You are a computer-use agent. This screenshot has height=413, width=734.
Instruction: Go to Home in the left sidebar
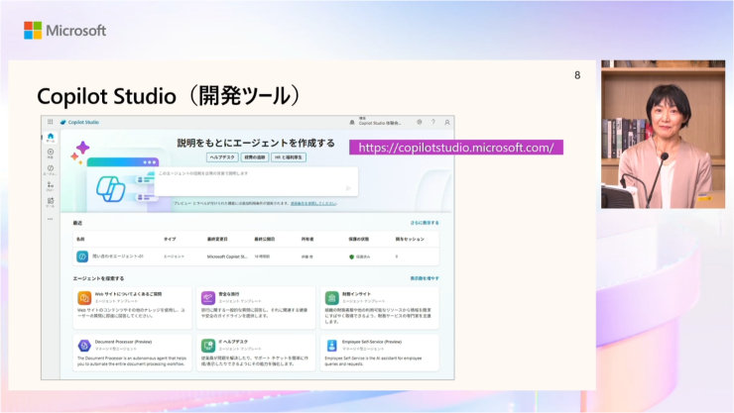pos(50,138)
